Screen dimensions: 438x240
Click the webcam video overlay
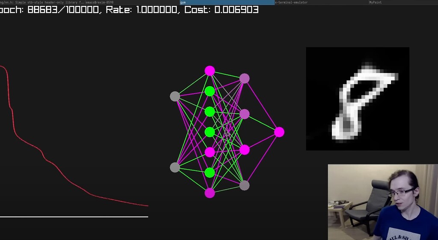[x=383, y=202]
